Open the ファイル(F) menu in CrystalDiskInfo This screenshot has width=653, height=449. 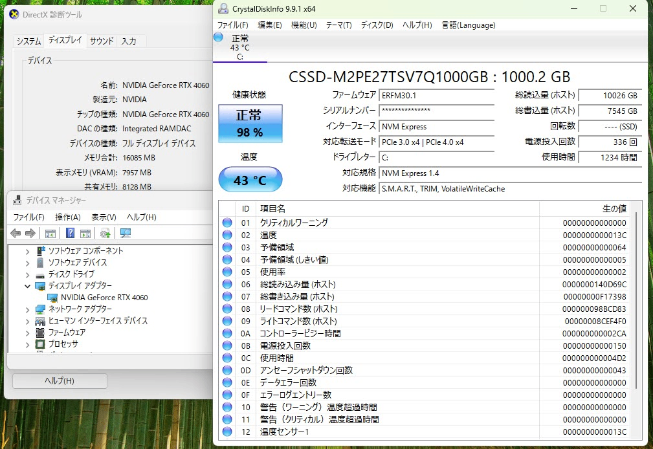(x=233, y=25)
